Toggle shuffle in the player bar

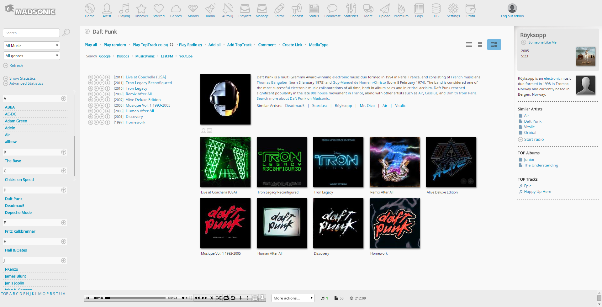pyautogui.click(x=219, y=298)
